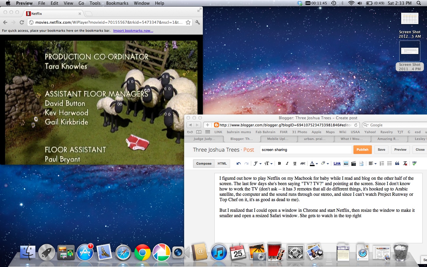Image resolution: width=427 pixels, height=267 pixels.
Task: Switch to Mobile Upl... Safari tab
Action: (x=278, y=139)
